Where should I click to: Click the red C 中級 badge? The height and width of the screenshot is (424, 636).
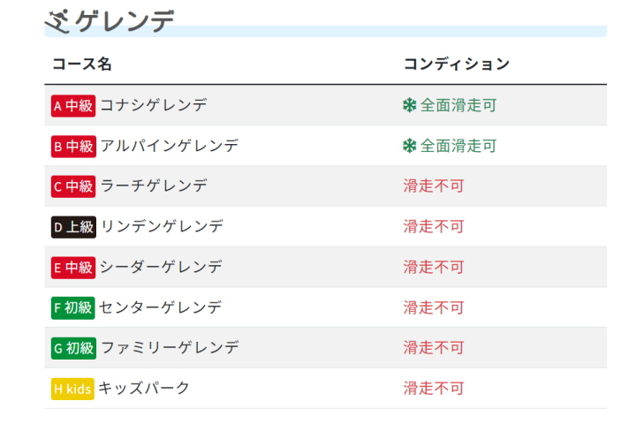coord(73,186)
